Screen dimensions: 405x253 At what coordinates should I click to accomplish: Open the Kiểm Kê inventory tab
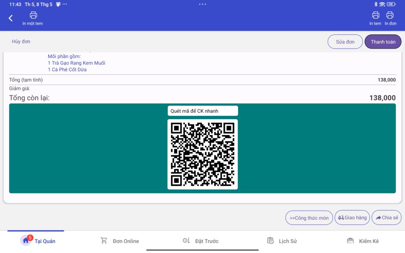[x=363, y=241]
